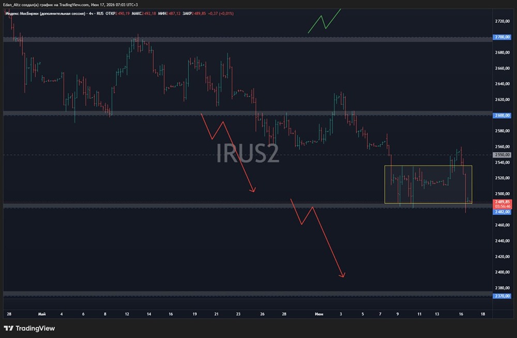
Task: Click the 2500,00 price axis tick
Action: pyautogui.click(x=502, y=194)
